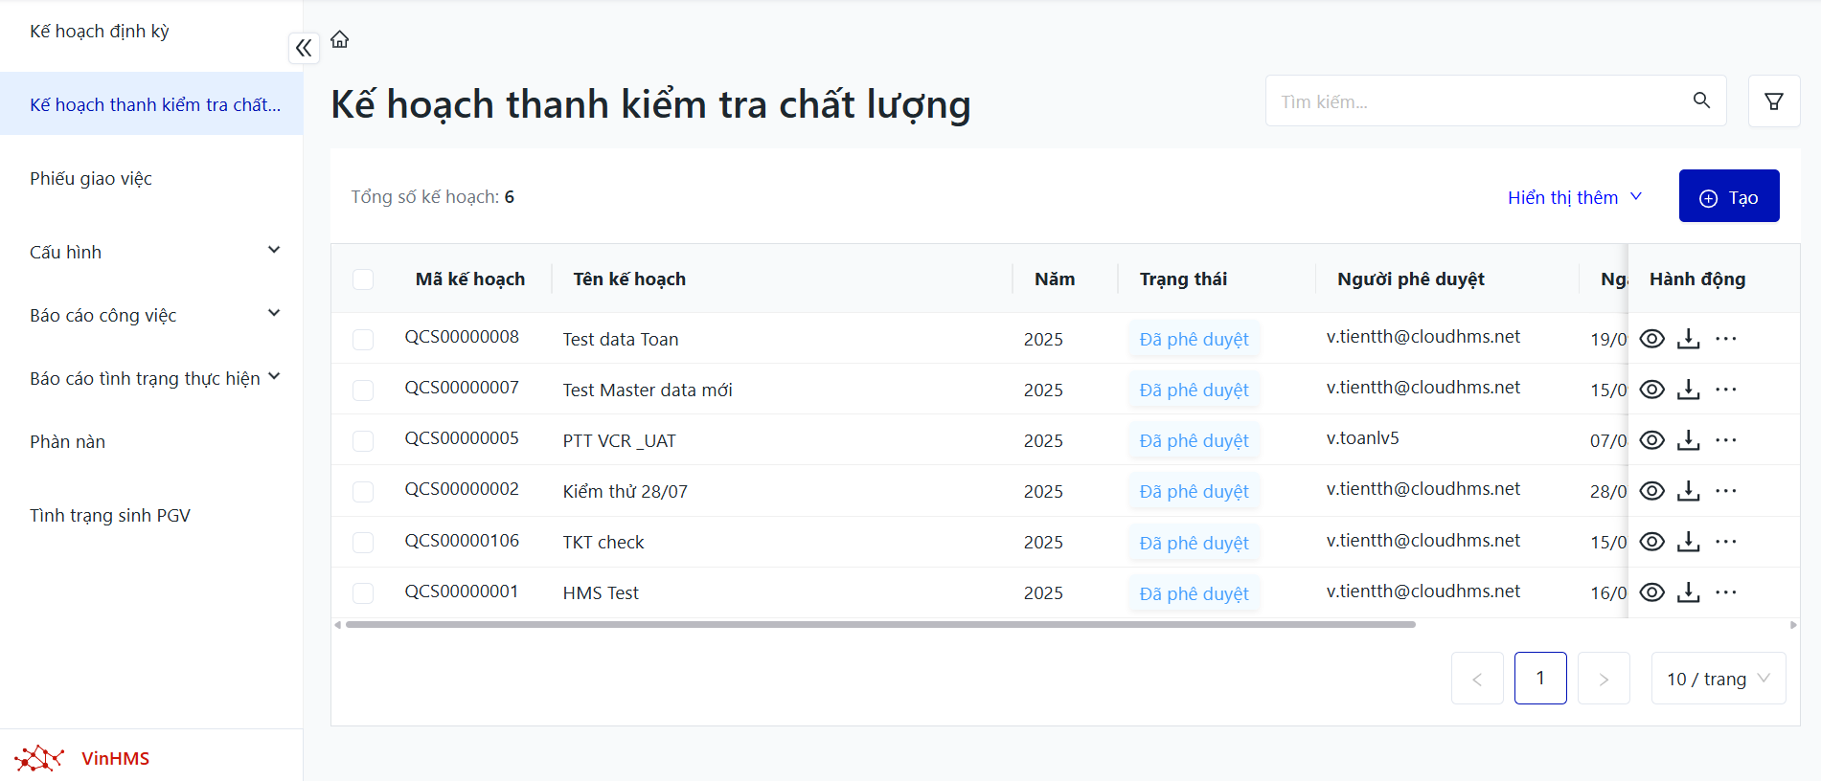The width and height of the screenshot is (1821, 781).
Task: Download the HMS Test plan
Action: tap(1688, 592)
